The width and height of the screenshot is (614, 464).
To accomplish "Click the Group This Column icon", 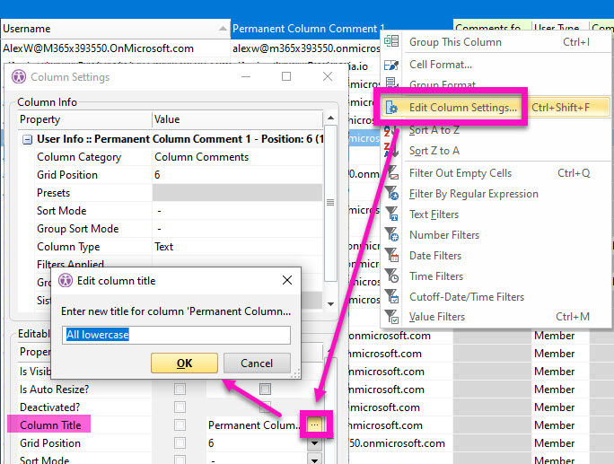I will tap(391, 42).
